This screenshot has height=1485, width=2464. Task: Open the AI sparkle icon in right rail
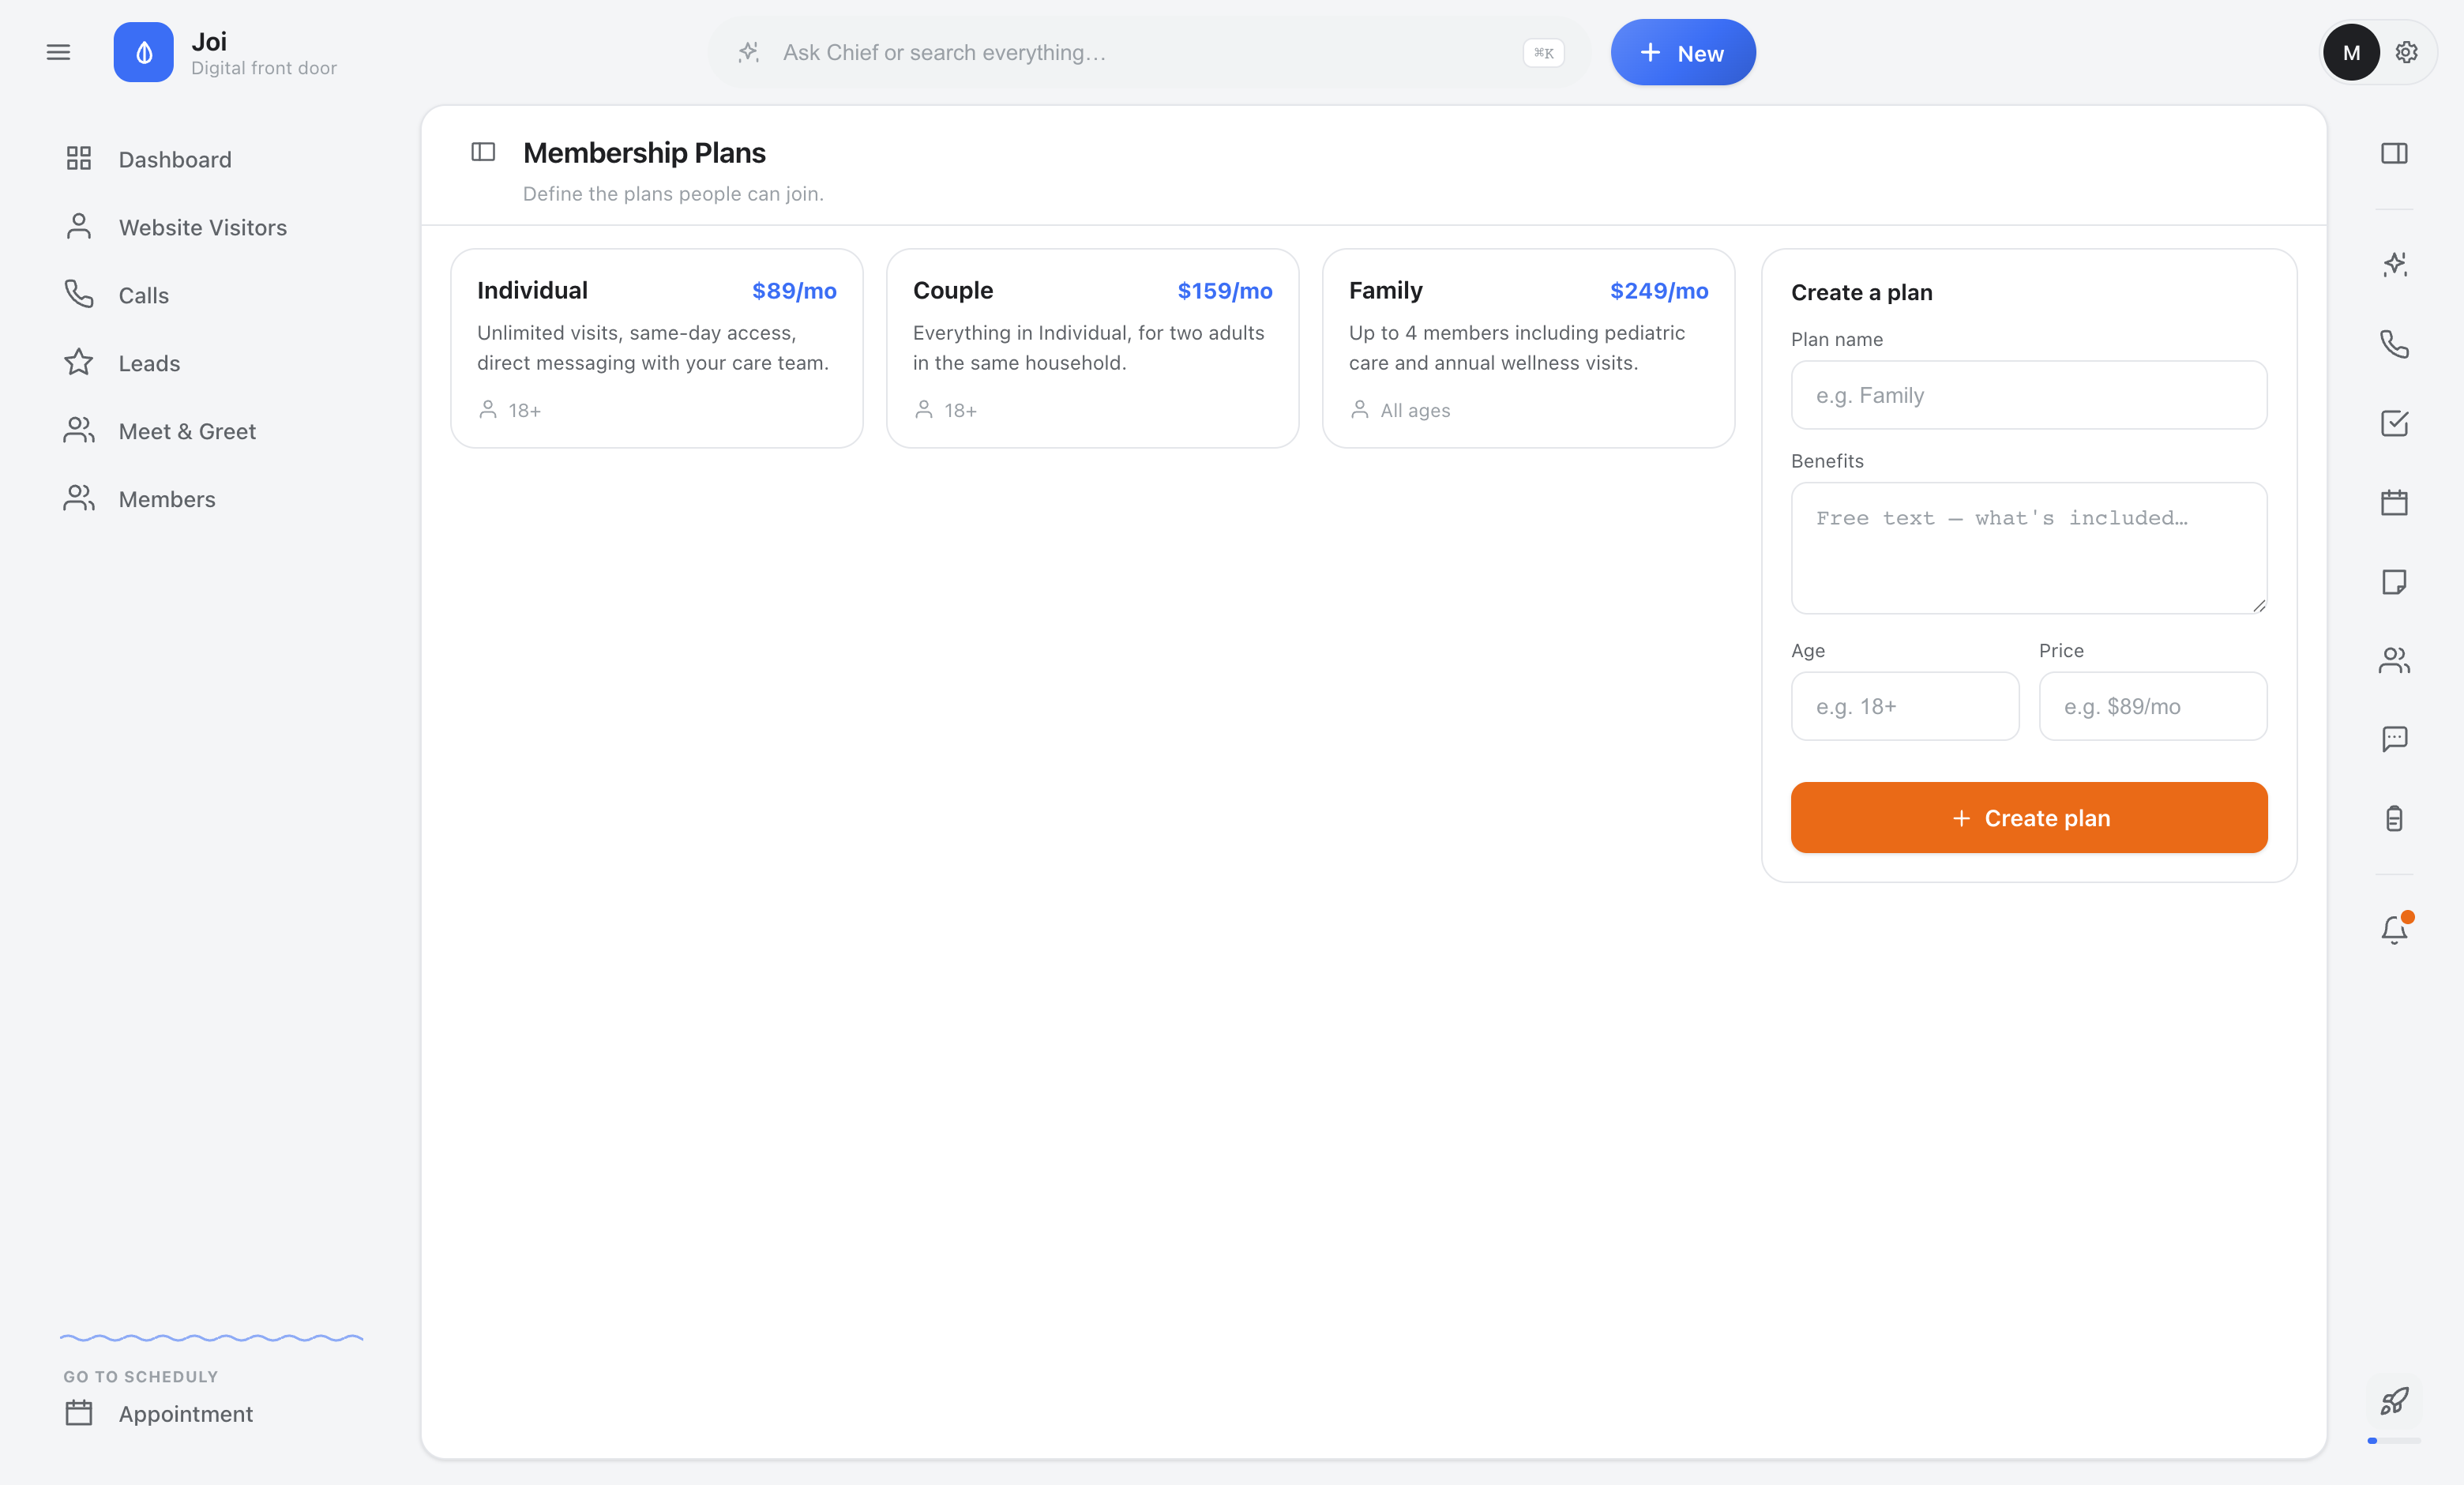pos(2394,264)
